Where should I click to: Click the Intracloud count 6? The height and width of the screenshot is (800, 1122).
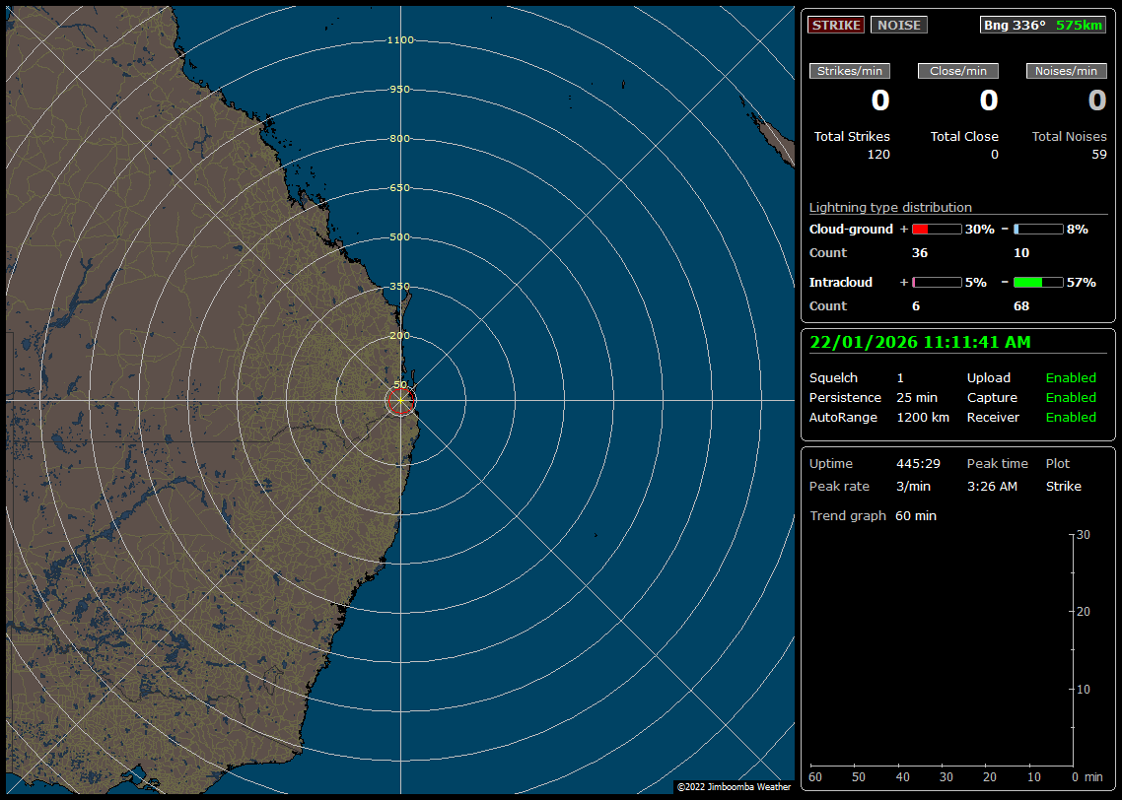(x=916, y=306)
